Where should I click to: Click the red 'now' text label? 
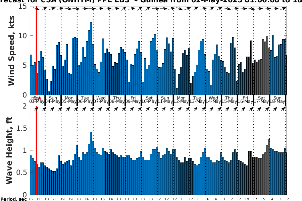(36, 98)
